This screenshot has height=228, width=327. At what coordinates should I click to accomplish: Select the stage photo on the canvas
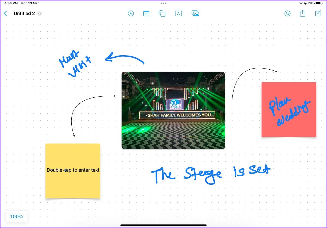[x=173, y=110]
